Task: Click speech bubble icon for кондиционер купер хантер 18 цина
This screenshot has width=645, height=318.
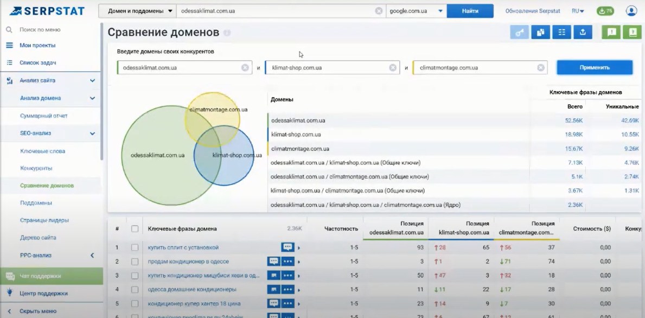Action: click(x=273, y=303)
